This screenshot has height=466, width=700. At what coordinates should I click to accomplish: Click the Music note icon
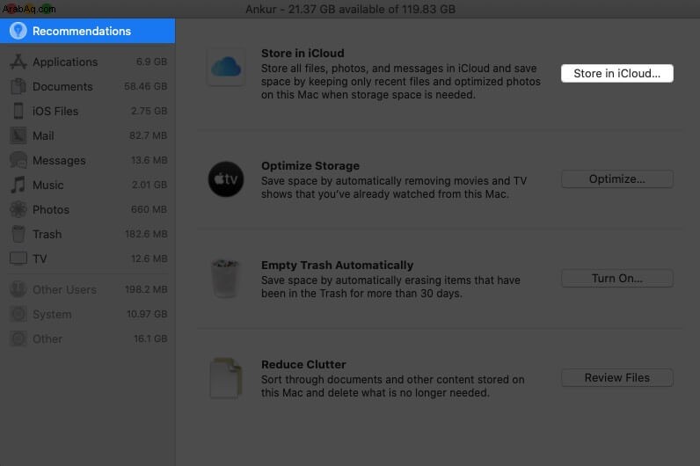click(x=18, y=185)
